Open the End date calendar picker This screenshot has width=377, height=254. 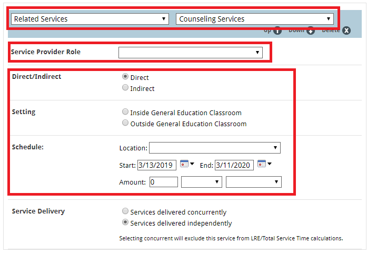point(264,164)
